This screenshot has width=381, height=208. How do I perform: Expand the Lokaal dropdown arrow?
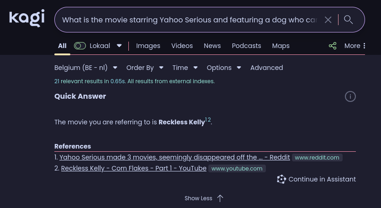(x=119, y=46)
